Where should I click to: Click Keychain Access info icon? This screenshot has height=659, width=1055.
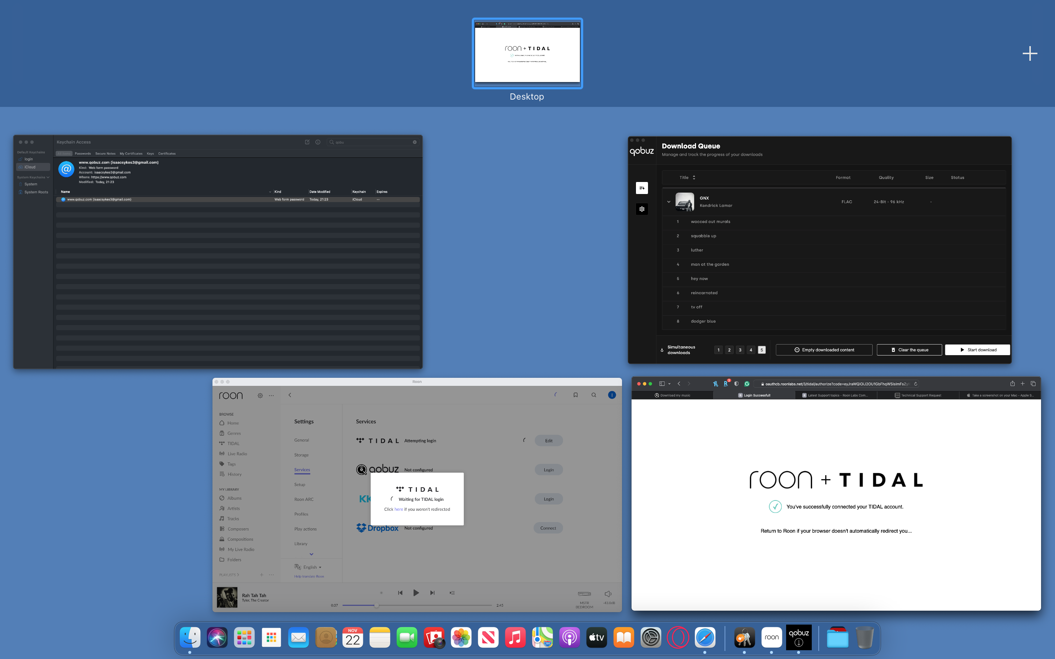(318, 142)
